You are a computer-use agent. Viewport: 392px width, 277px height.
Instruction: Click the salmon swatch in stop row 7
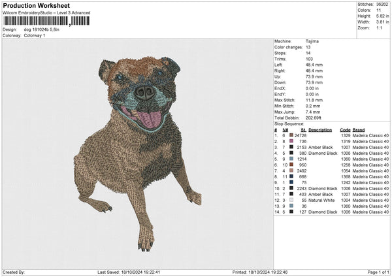(291, 171)
